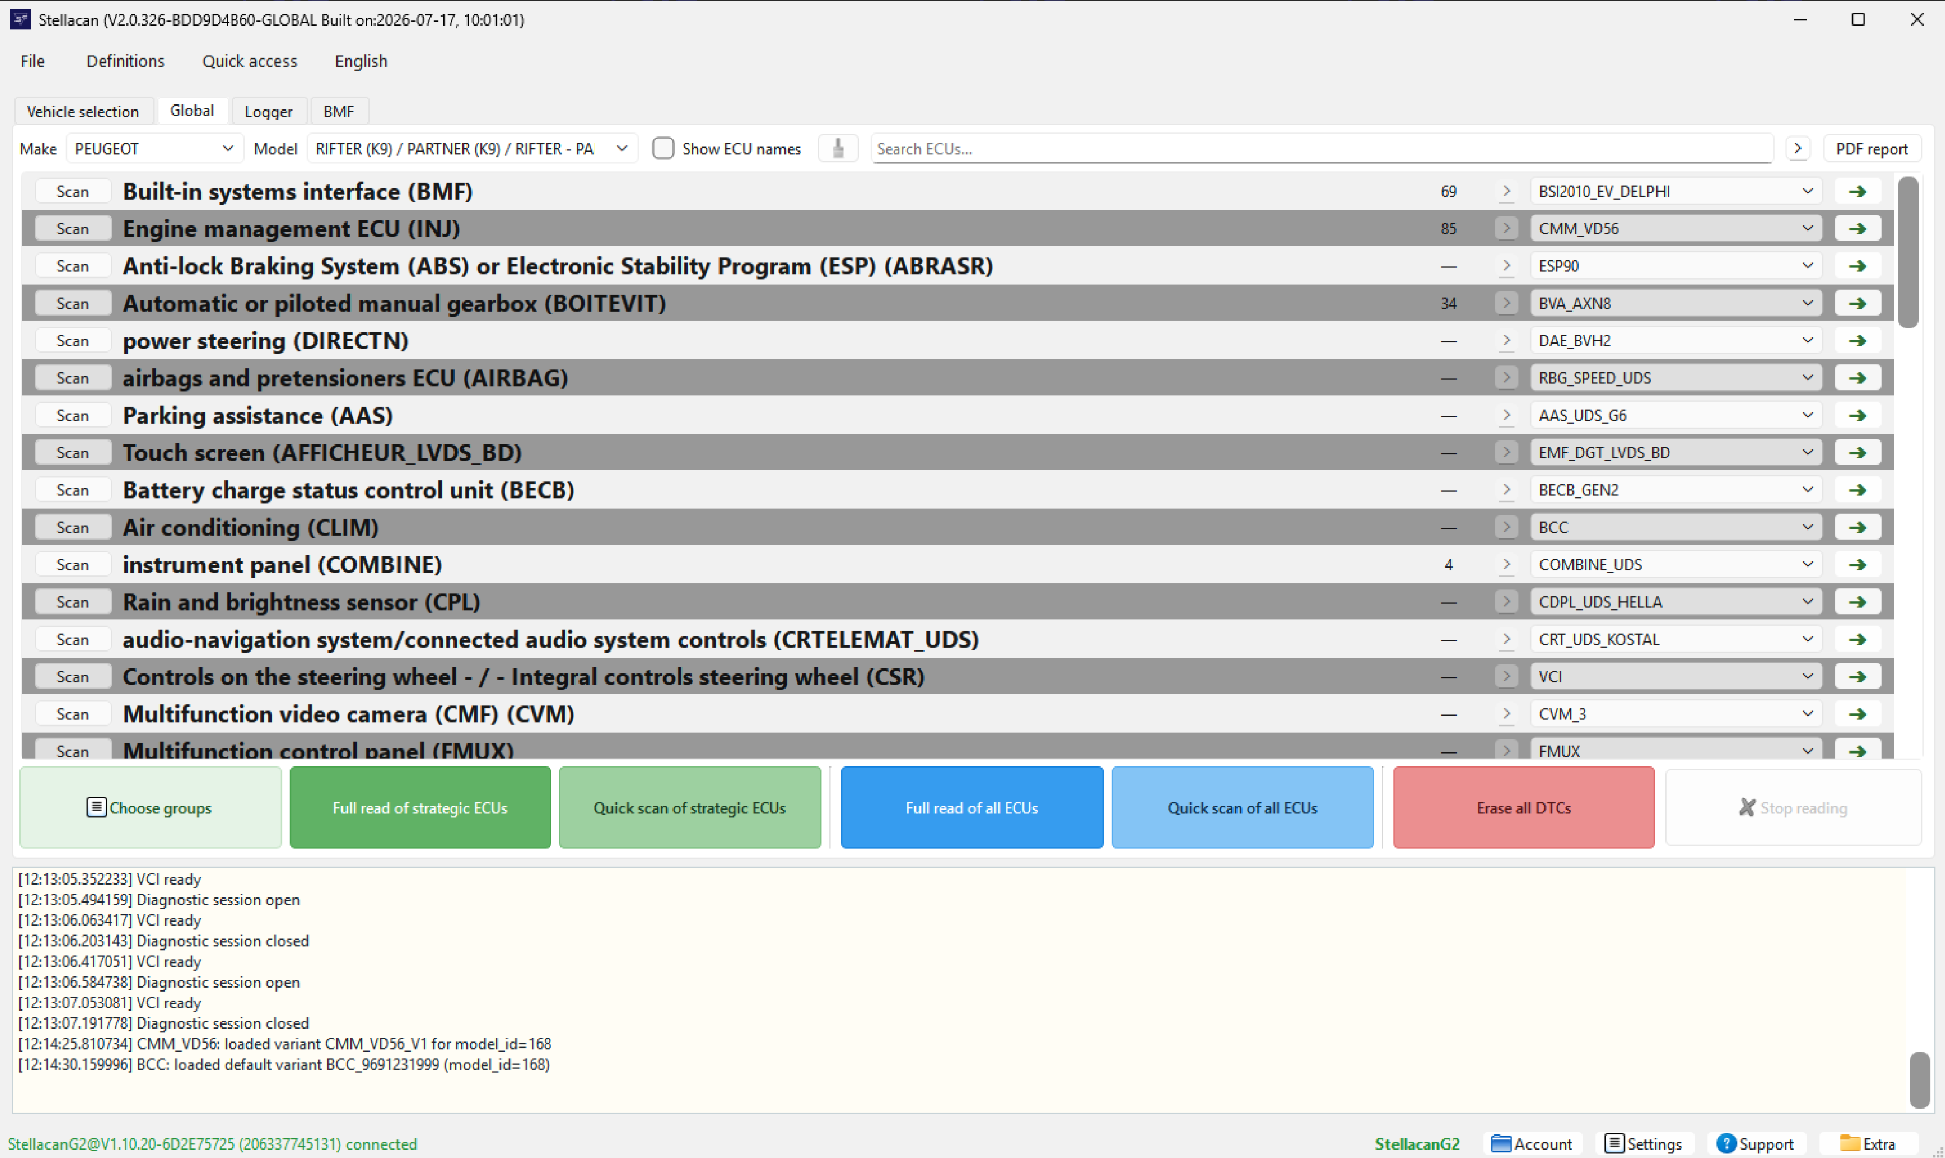Open CDPL_UDS_HELLA rain sensor green arrow

(1857, 602)
